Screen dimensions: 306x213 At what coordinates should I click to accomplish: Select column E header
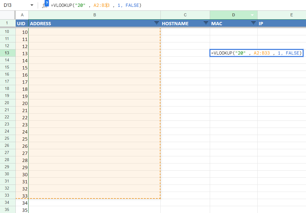291,15
